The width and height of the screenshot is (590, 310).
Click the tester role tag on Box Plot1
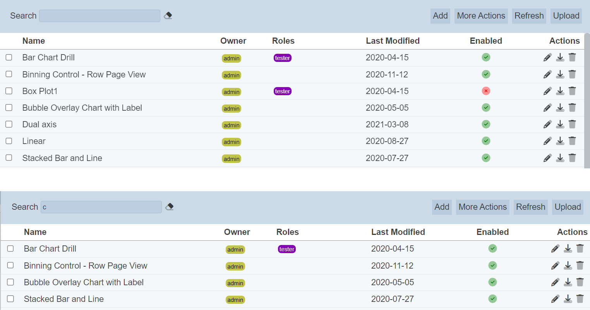point(283,91)
